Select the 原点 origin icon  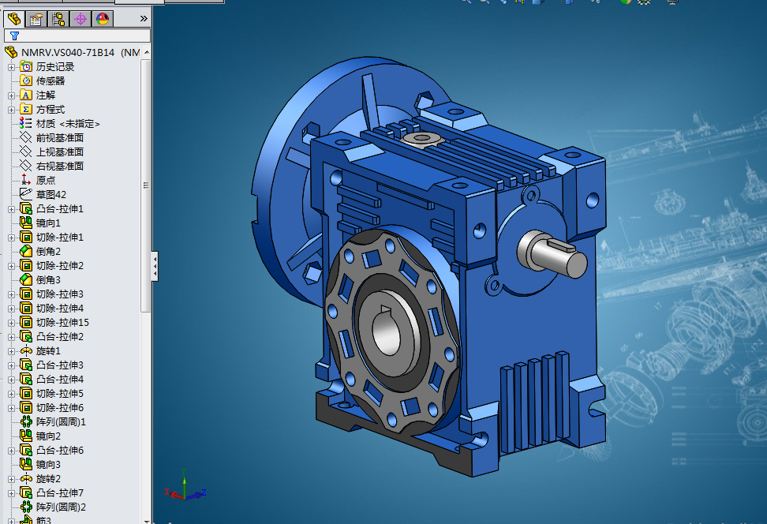click(x=25, y=180)
